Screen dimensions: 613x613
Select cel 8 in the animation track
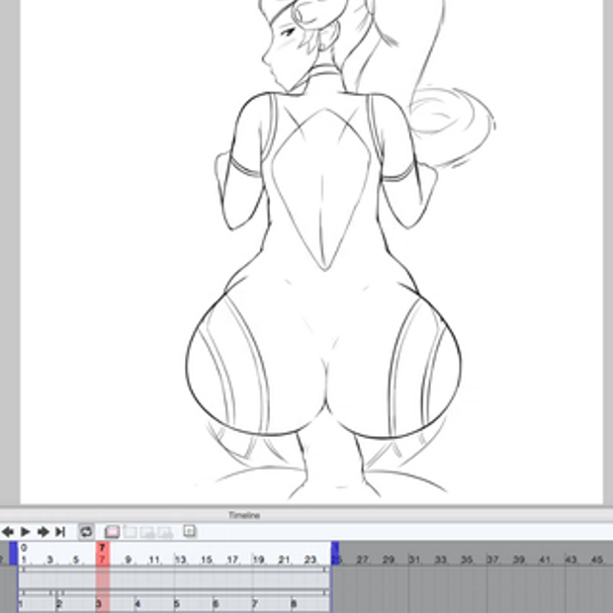294,604
